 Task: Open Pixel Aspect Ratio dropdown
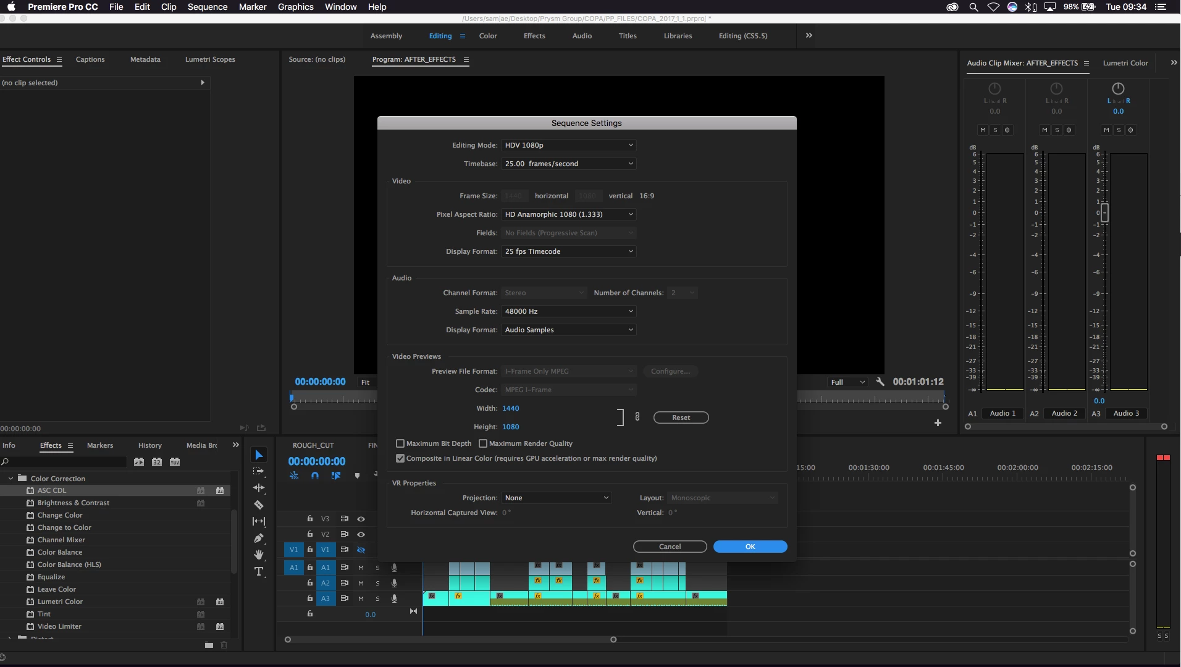click(x=568, y=214)
